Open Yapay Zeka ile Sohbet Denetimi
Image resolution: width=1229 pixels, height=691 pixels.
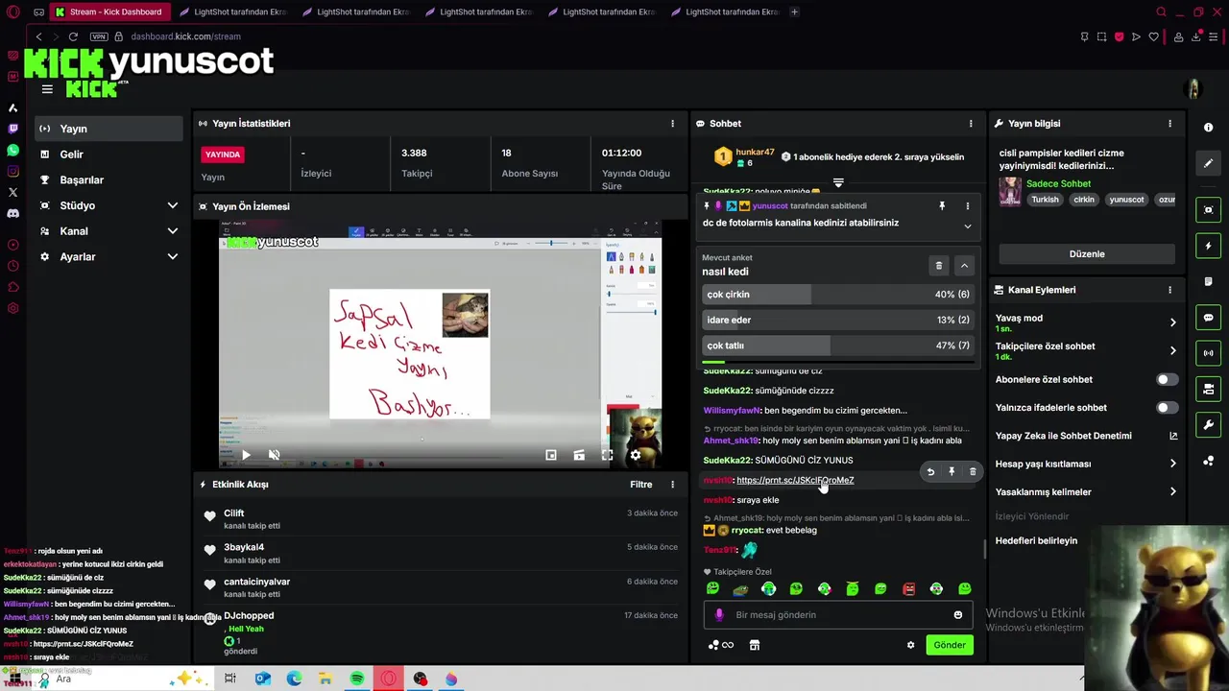click(x=1086, y=436)
